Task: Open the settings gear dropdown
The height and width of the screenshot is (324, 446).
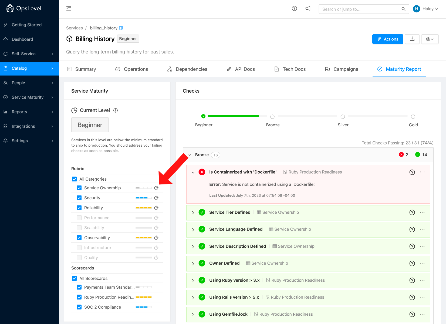Action: pos(430,39)
